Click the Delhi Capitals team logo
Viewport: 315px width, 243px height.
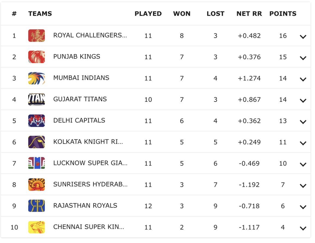pos(36,121)
